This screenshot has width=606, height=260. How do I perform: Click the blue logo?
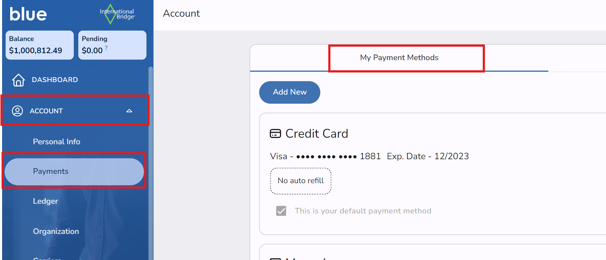(x=28, y=14)
